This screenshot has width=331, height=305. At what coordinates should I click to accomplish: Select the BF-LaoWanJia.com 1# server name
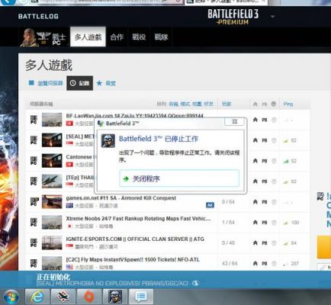click(x=134, y=116)
